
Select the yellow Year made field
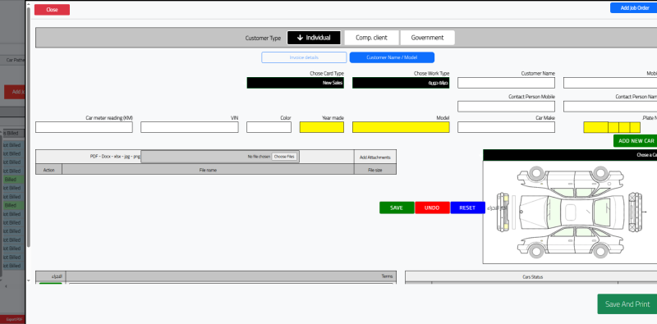(322, 127)
